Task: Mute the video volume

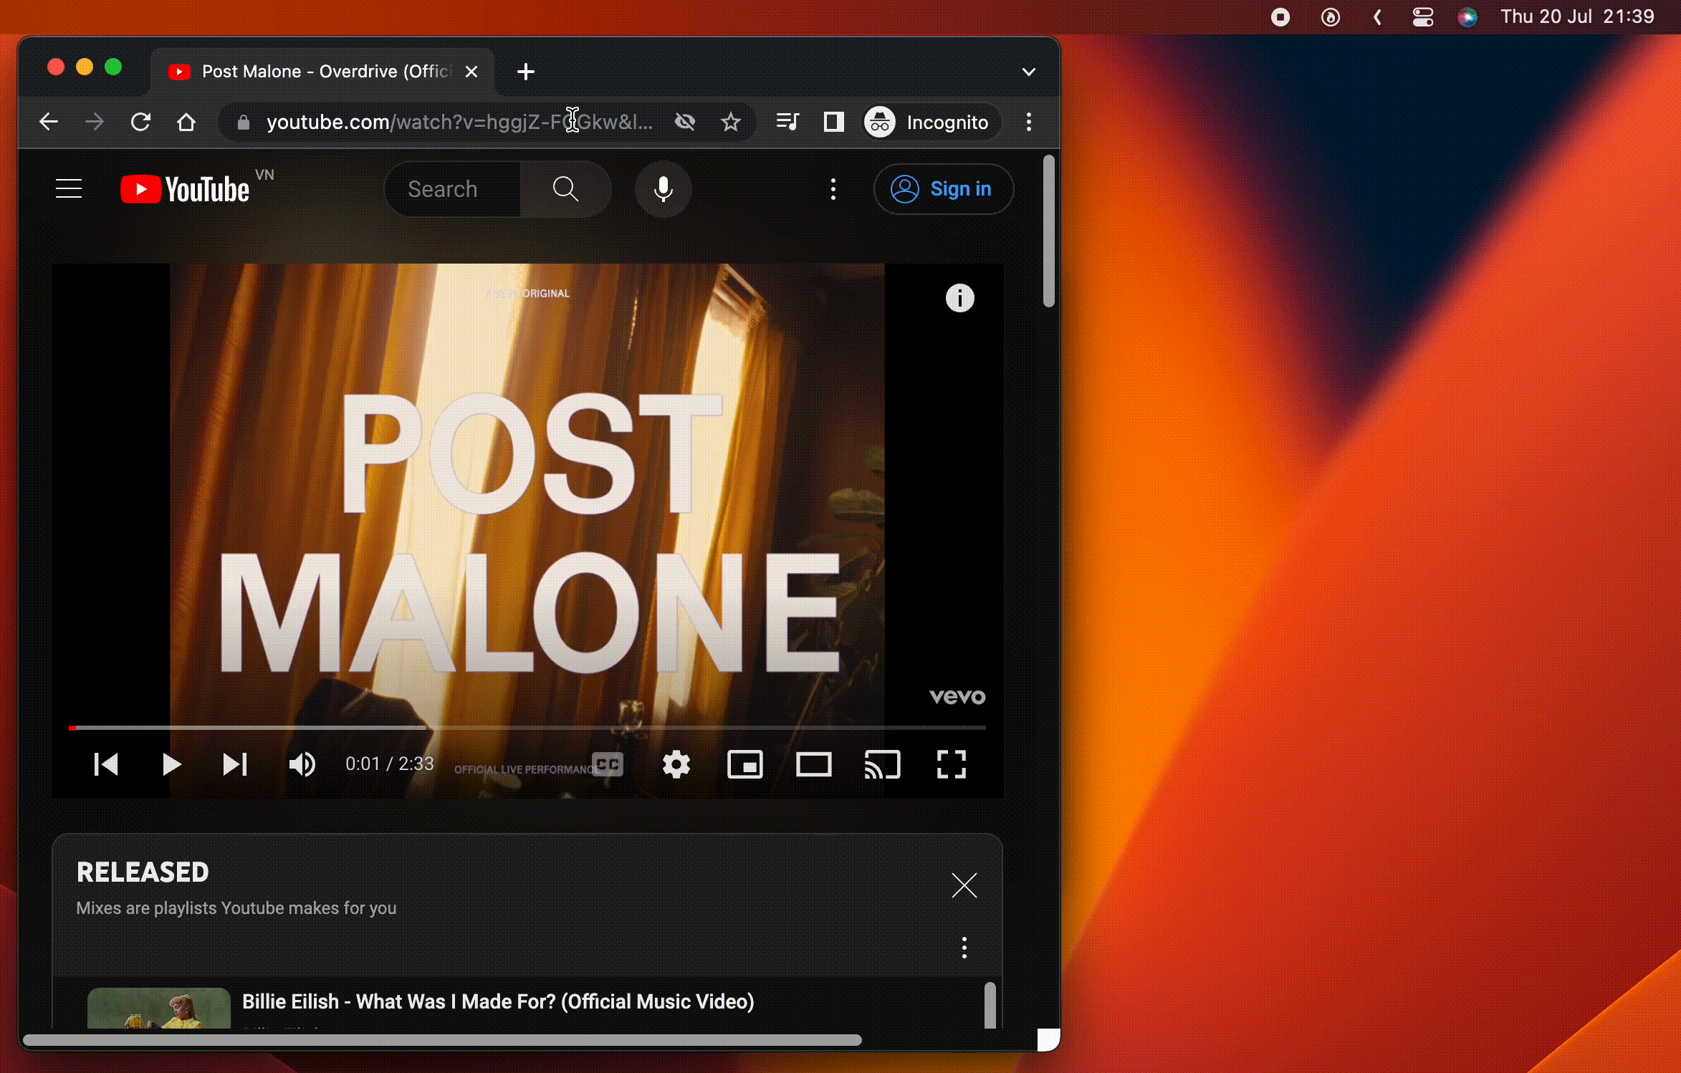Action: coord(302,764)
